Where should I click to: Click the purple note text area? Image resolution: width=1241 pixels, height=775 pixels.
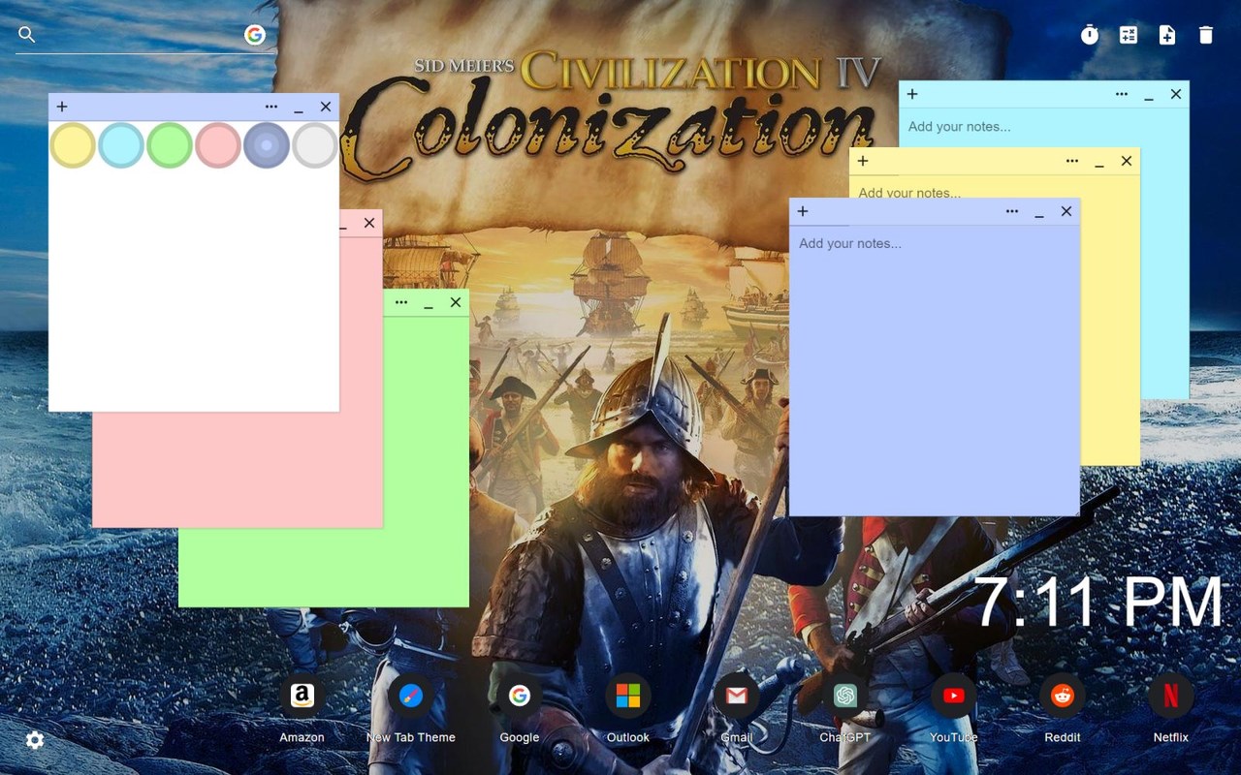click(935, 371)
